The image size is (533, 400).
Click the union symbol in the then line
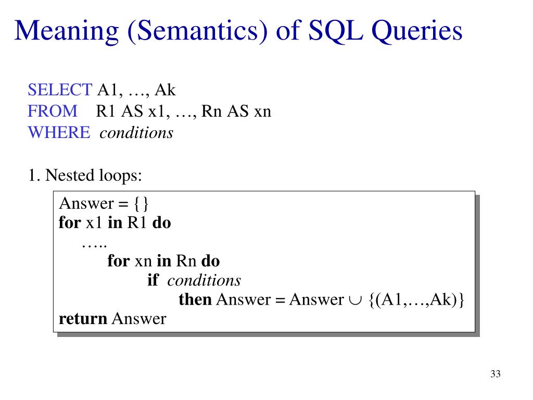click(355, 301)
